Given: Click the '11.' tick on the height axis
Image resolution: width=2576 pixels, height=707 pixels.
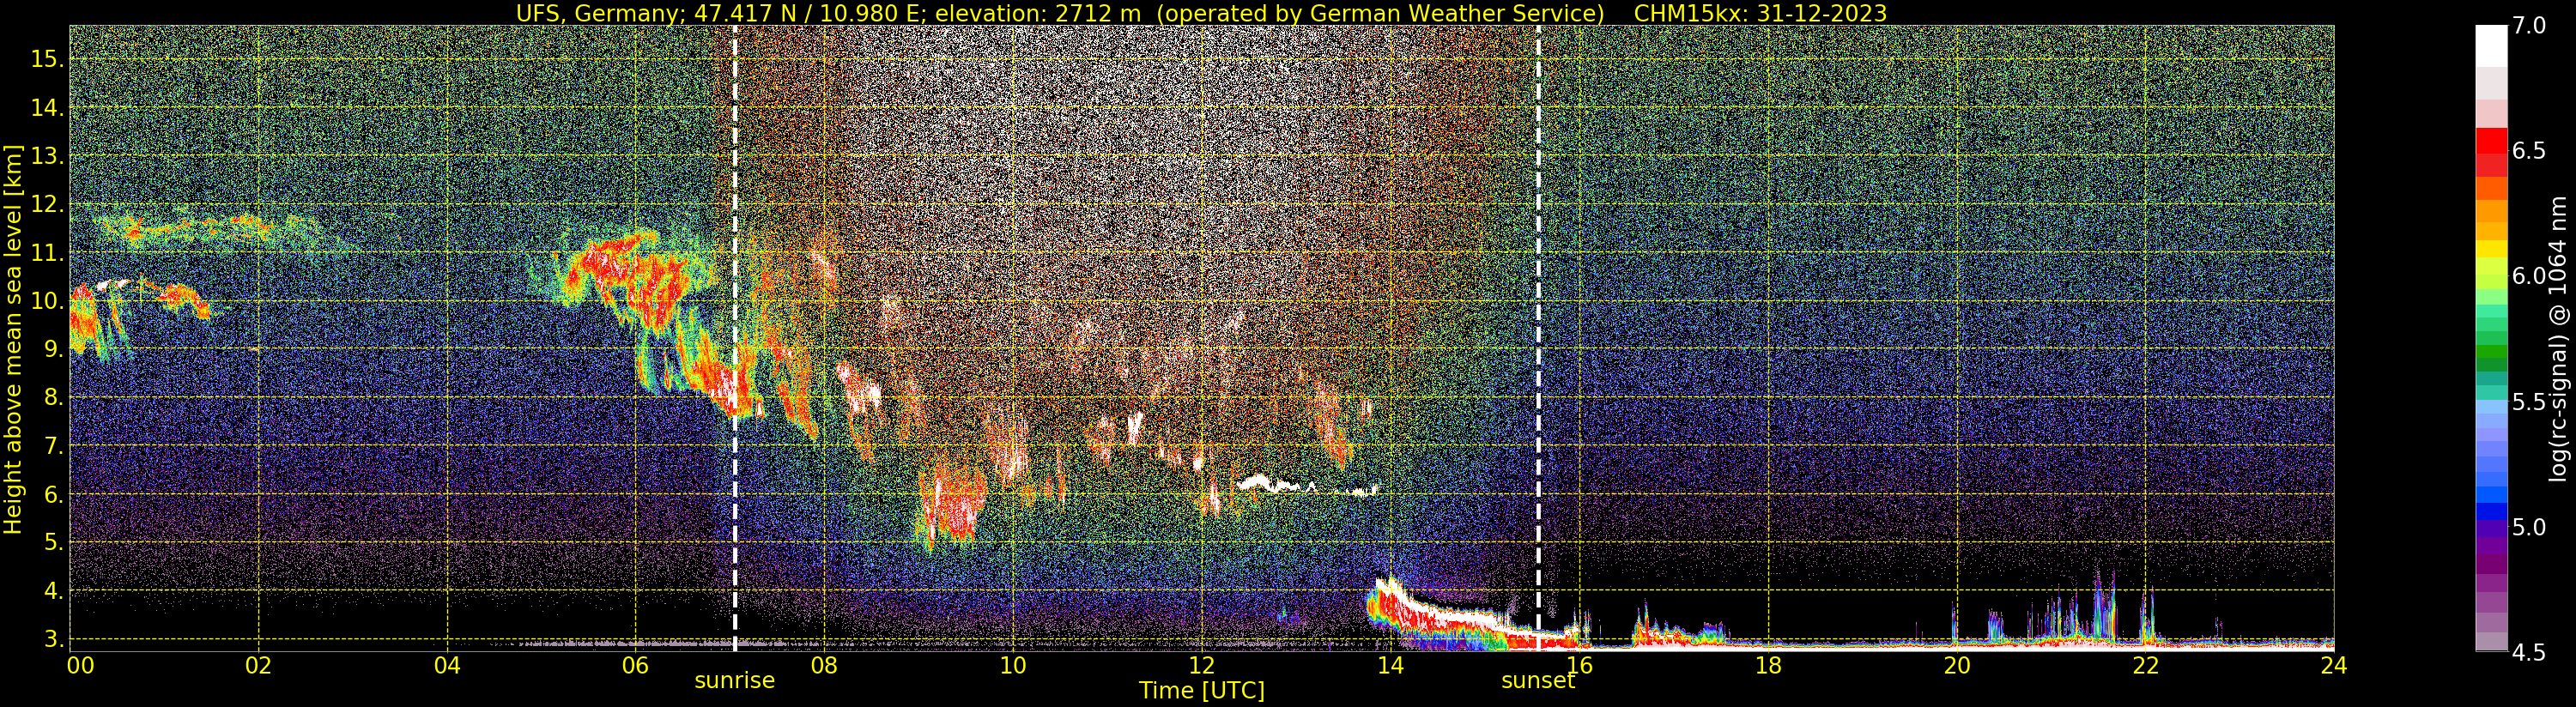Looking at the screenshot, I should [48, 253].
